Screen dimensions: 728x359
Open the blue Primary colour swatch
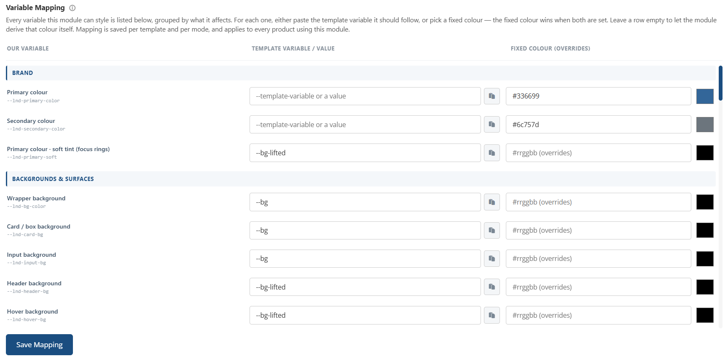705,96
